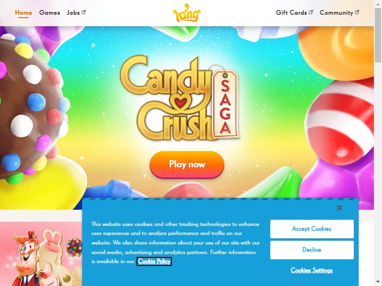Click the King logo in header
This screenshot has width=382, height=286.
click(x=187, y=13)
